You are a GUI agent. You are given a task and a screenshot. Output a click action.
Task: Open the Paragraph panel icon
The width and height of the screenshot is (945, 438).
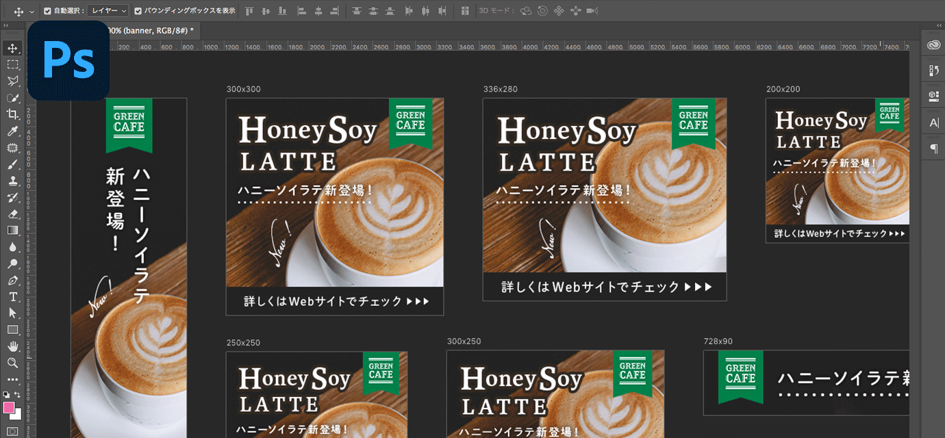[934, 149]
